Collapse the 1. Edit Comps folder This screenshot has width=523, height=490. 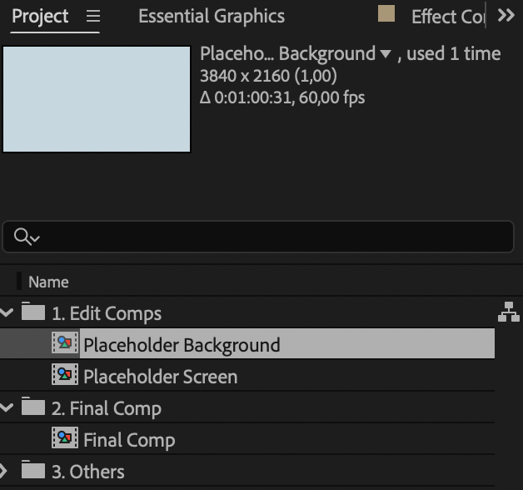(x=8, y=313)
